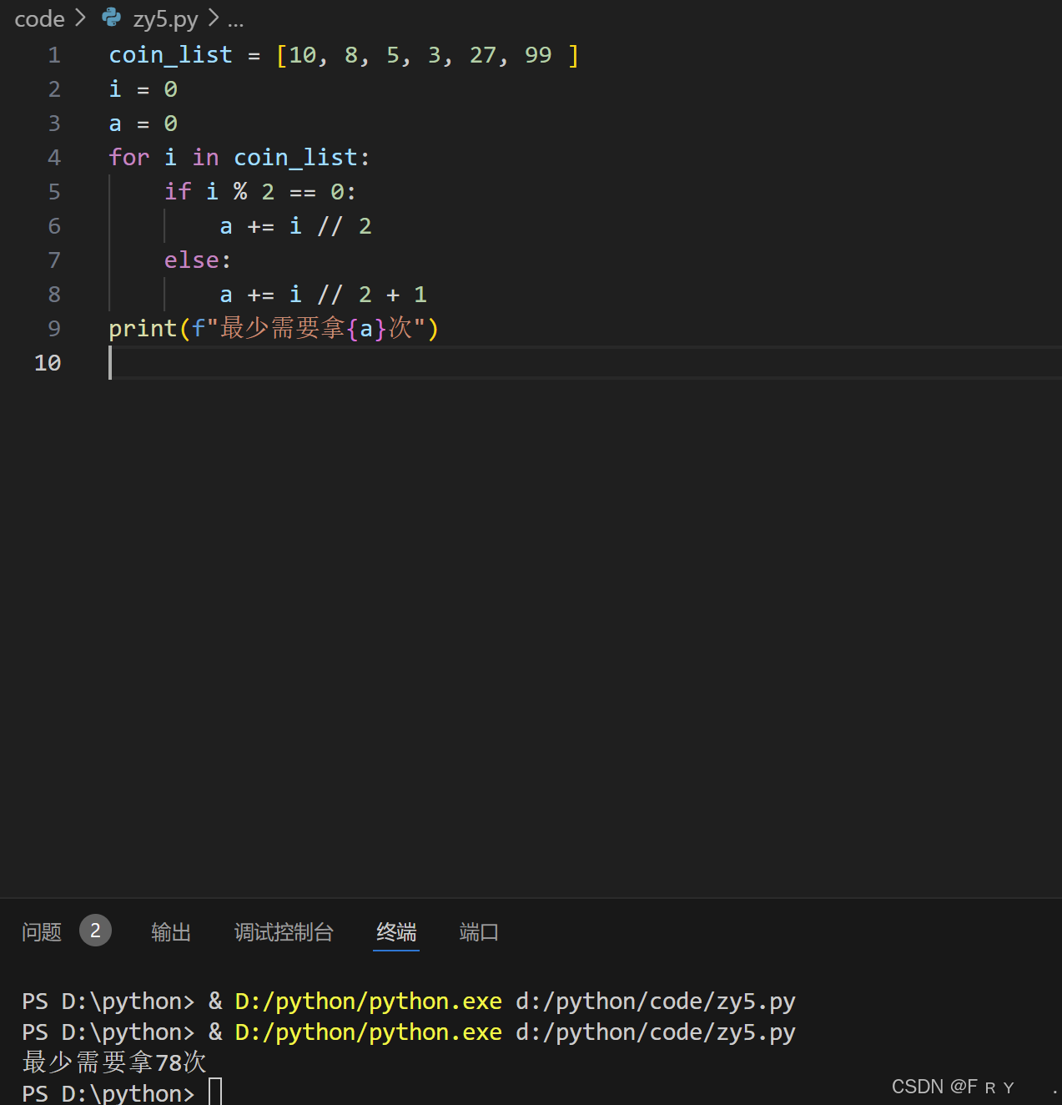
Task: Expand the chevron after 'code' breadcrumb
Action: (80, 18)
